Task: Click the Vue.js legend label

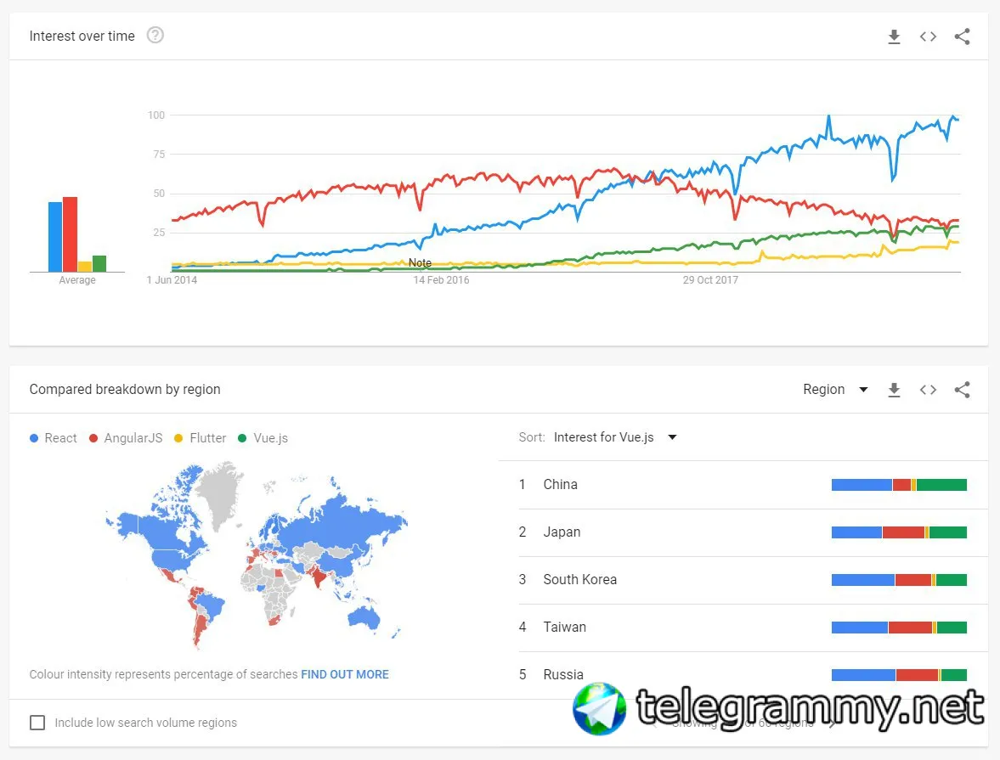Action: tap(270, 438)
